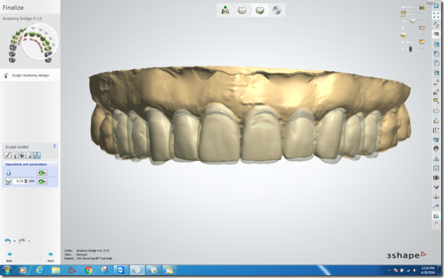Open TeamViewer from the taskbar
This screenshot has width=444, height=278.
[121, 270]
